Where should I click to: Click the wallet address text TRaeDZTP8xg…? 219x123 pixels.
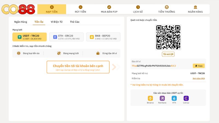click(x=154, y=66)
